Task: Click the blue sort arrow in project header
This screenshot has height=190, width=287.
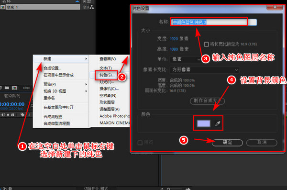Action: pos(77,1)
